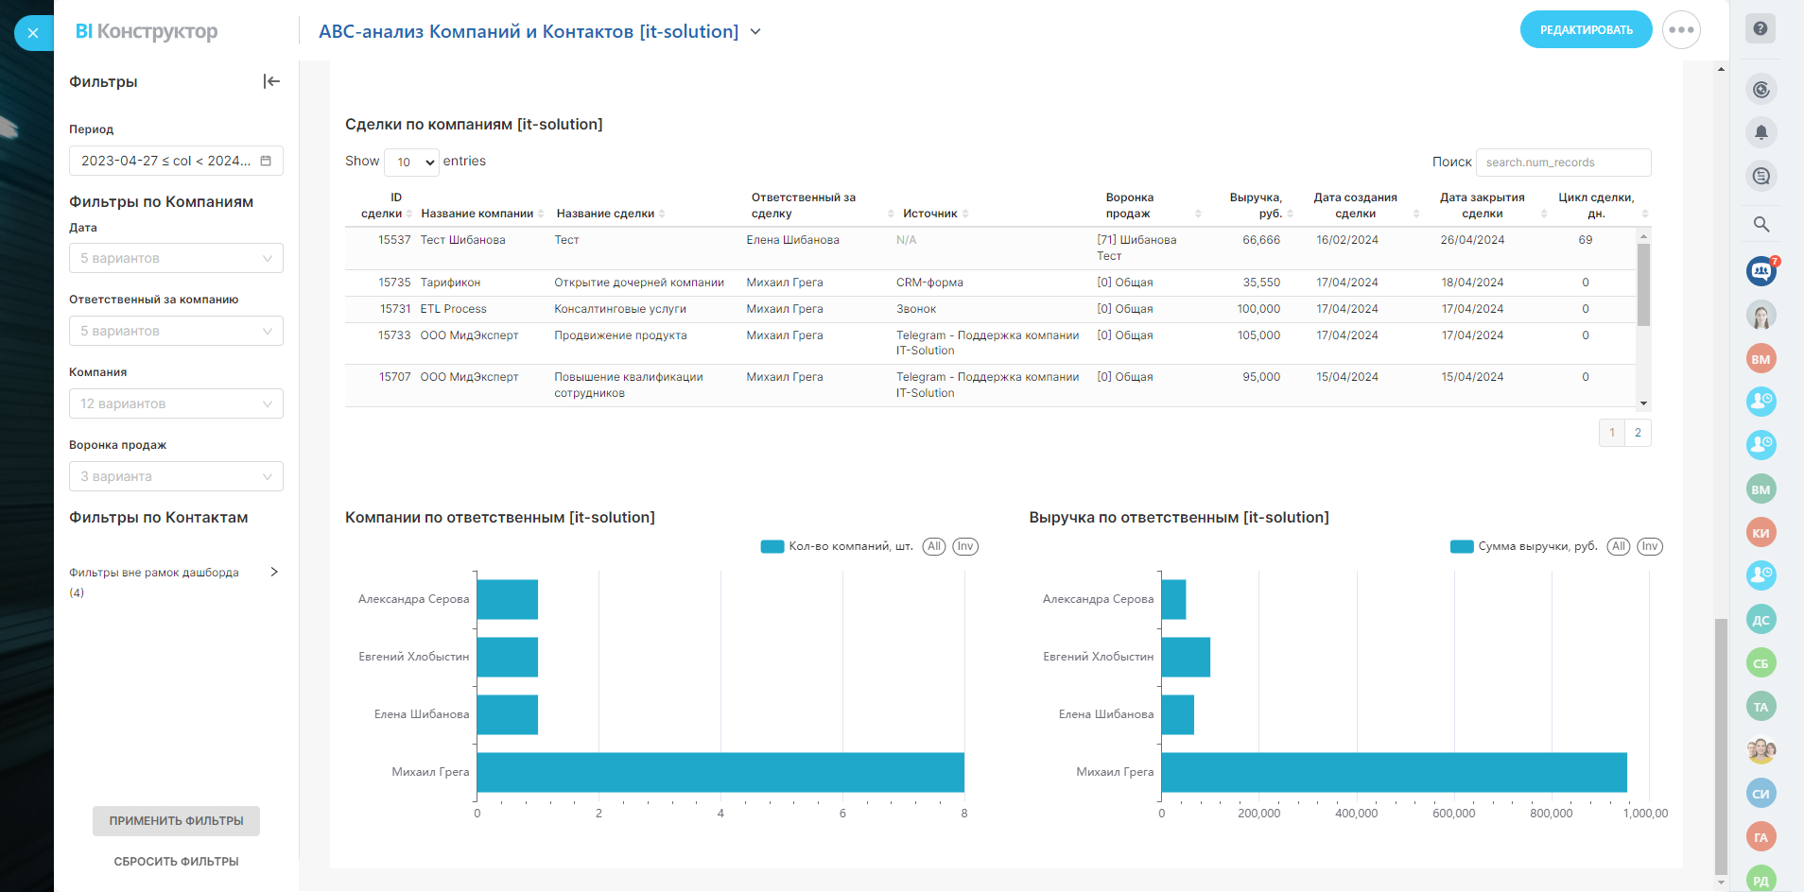Open the Show entries count dropdown

point(412,163)
